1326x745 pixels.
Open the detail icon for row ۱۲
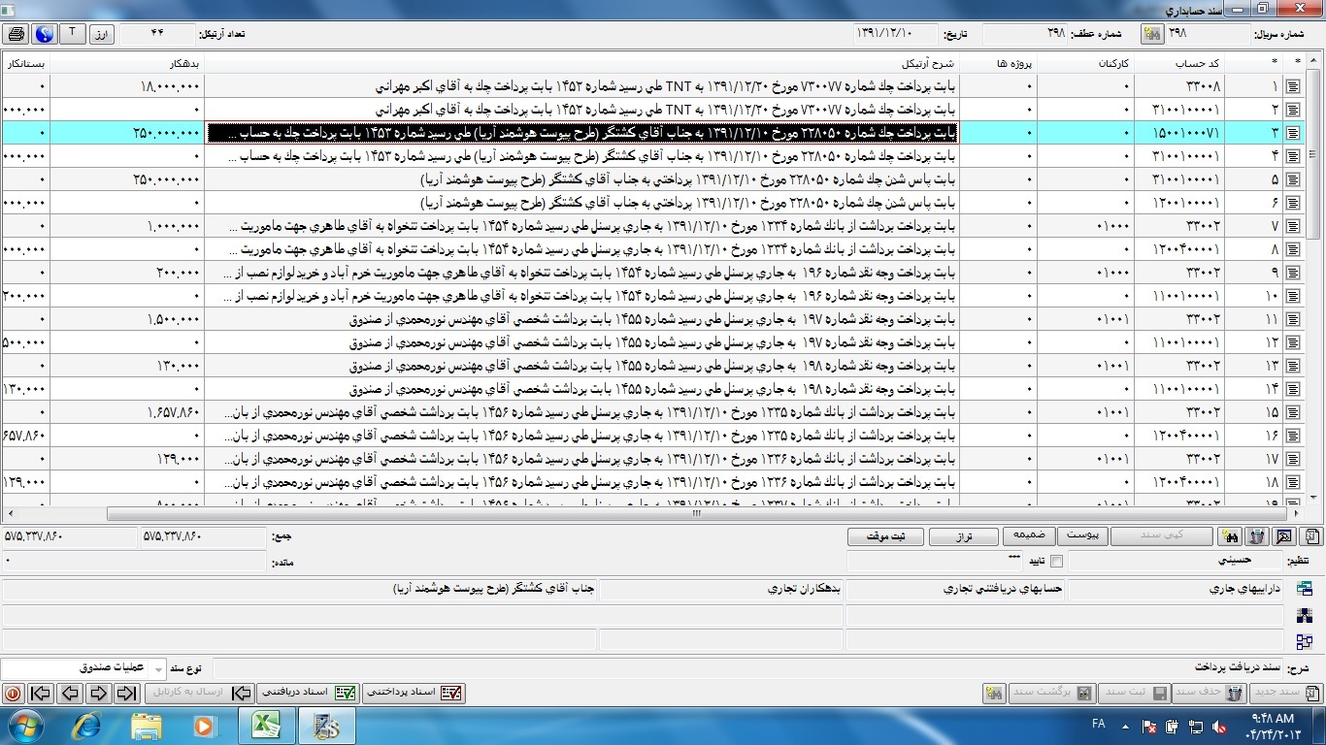coord(1292,342)
